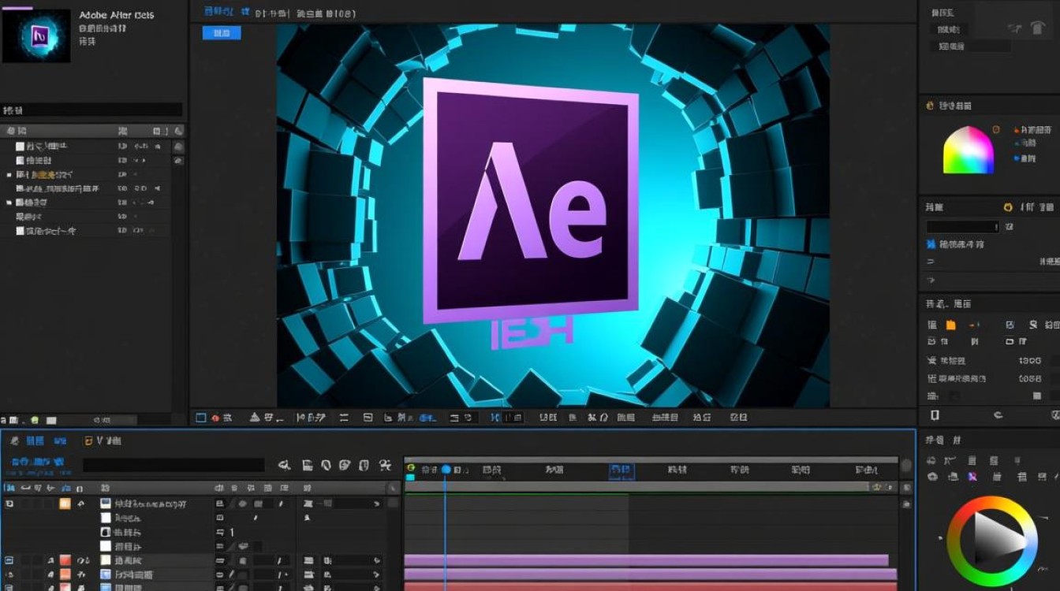
Task: Click the dark text field in right panel
Action: (x=962, y=227)
